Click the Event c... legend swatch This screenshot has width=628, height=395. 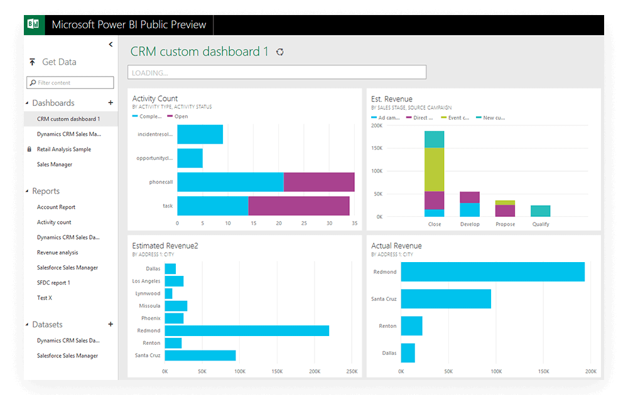tap(443, 117)
